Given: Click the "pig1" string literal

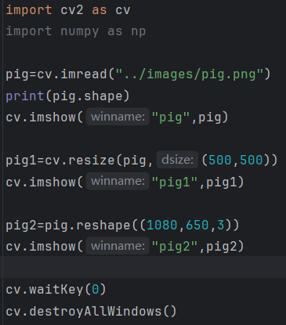Looking at the screenshot, I should coord(175,182).
